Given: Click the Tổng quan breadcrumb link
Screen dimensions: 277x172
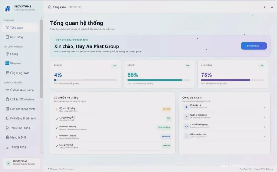Looking at the screenshot, I should click(x=59, y=7).
